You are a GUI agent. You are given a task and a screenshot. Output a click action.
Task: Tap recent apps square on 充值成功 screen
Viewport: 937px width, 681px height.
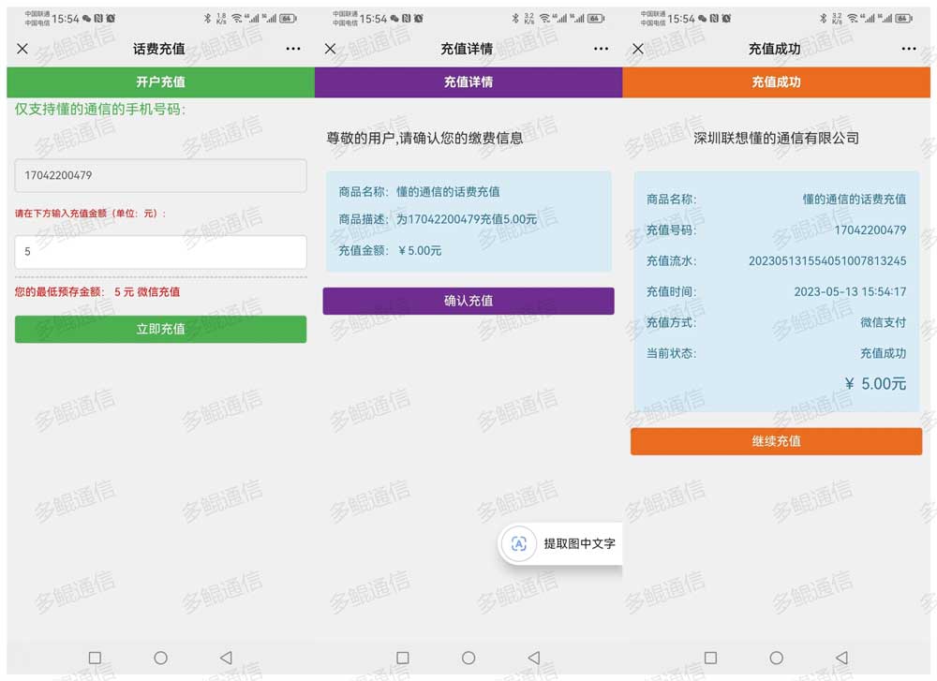[710, 658]
